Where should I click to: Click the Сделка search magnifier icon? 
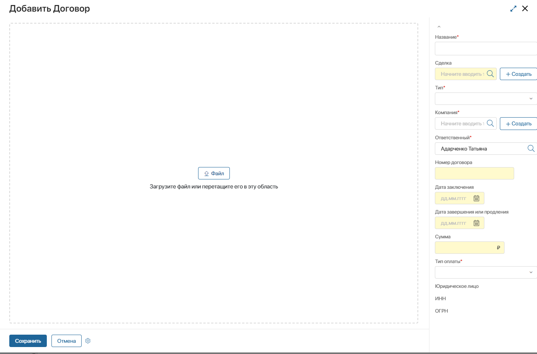[x=490, y=74]
